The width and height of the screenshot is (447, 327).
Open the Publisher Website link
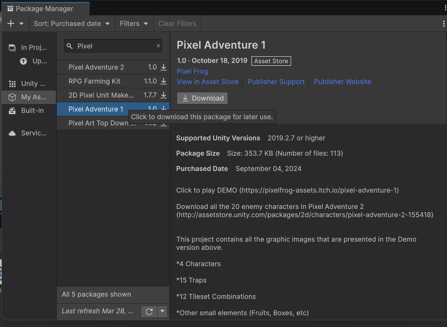(x=342, y=82)
